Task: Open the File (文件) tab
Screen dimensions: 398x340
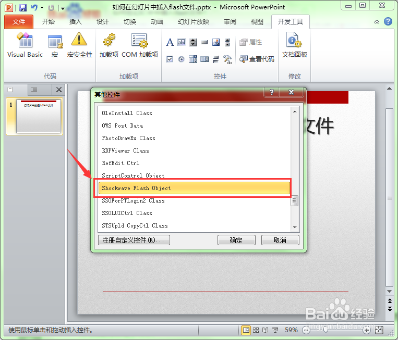Action: pyautogui.click(x=19, y=22)
